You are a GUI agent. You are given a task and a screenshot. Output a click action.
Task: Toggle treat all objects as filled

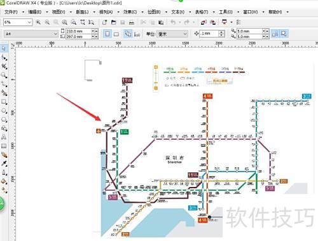pyautogui.click(x=275, y=34)
